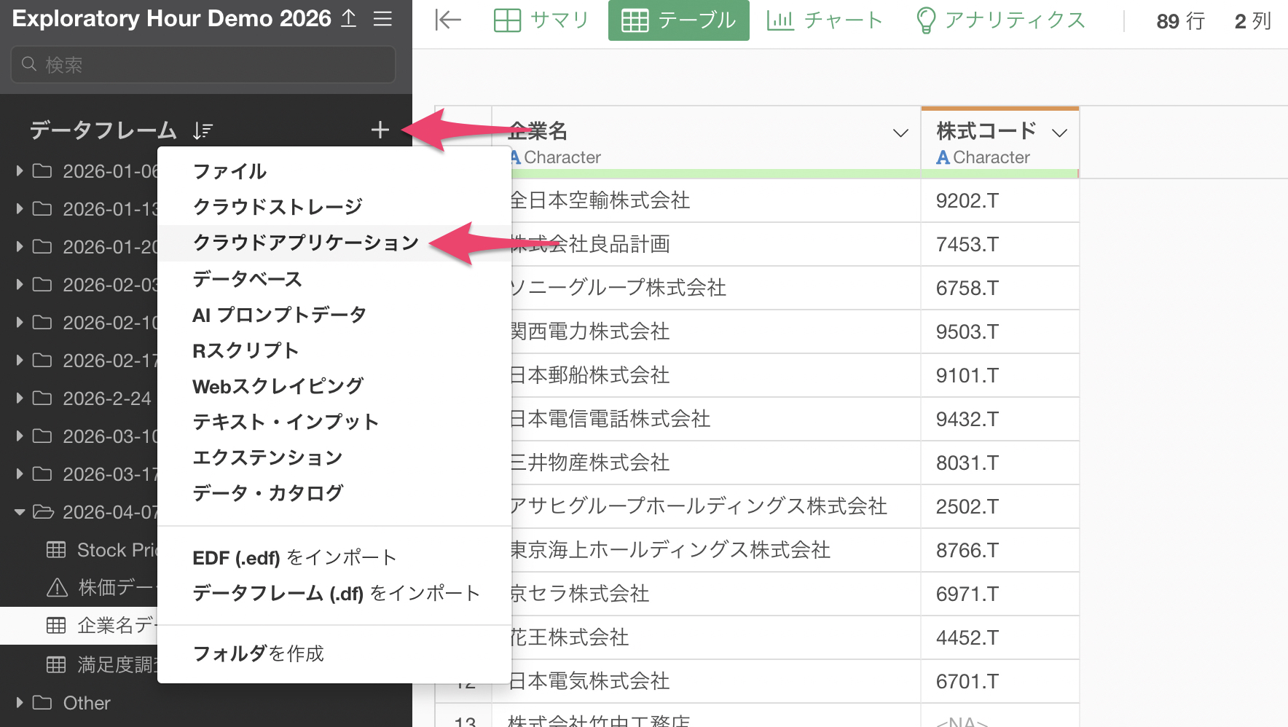The height and width of the screenshot is (727, 1288).
Task: Expand the 2026-2-24 folder
Action: pos(20,398)
